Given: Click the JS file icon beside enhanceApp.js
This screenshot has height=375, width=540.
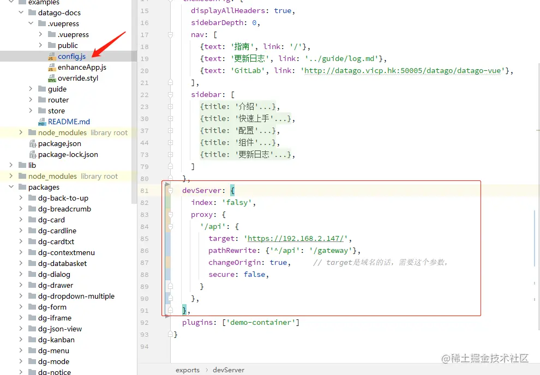Looking at the screenshot, I should tap(52, 68).
